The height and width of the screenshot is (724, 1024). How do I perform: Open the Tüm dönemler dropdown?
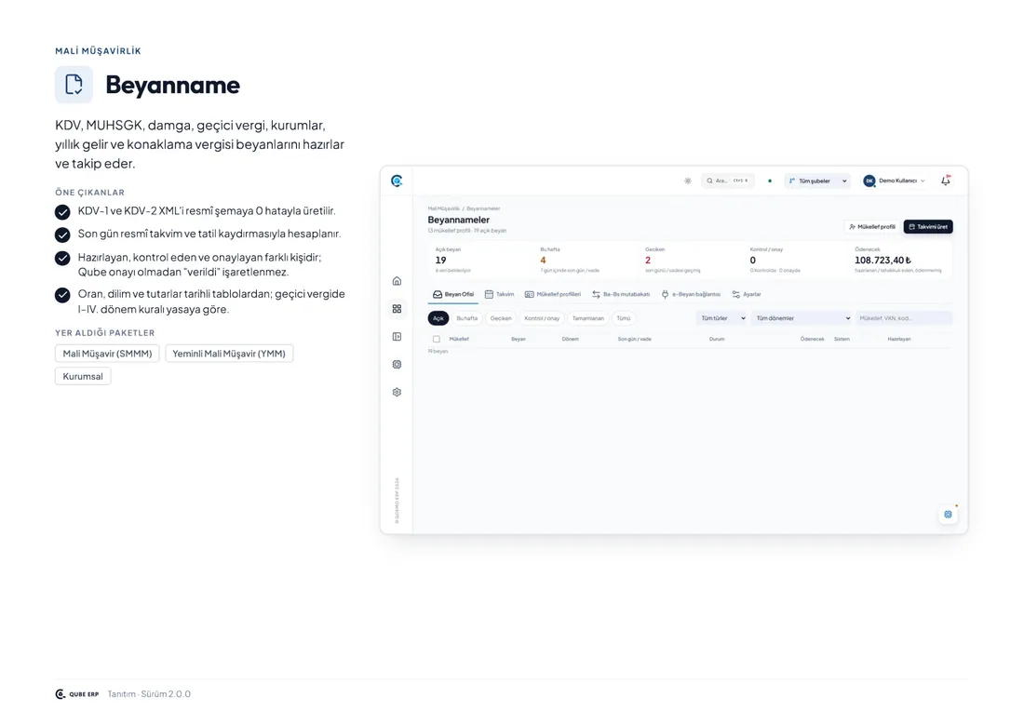pos(802,318)
